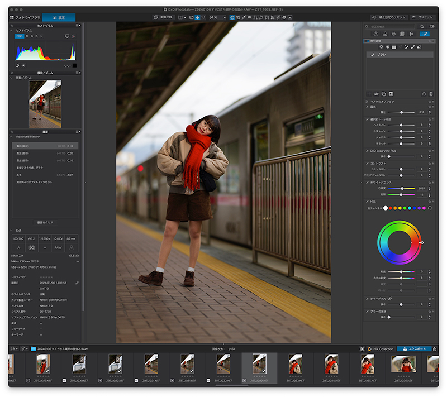Click the エクスポート export button

point(414,348)
